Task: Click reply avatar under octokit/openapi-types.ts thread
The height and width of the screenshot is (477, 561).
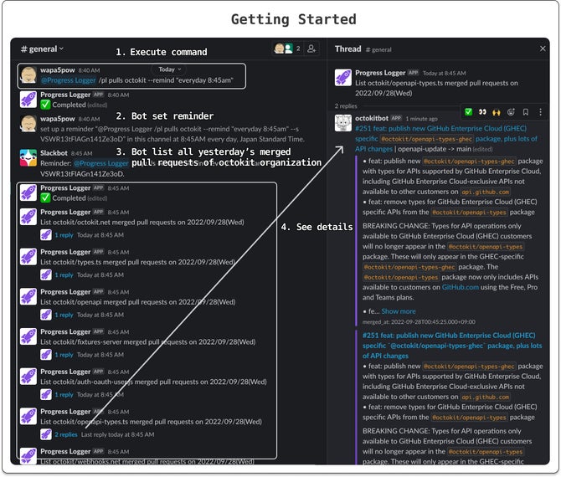Action: pos(46,435)
